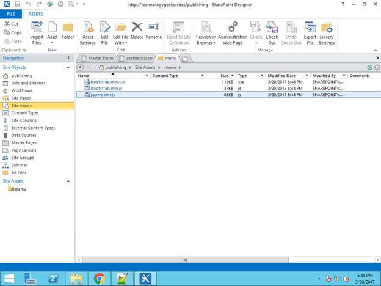Collapse the Site Objects section
This screenshot has width=381, height=286.
68,67
